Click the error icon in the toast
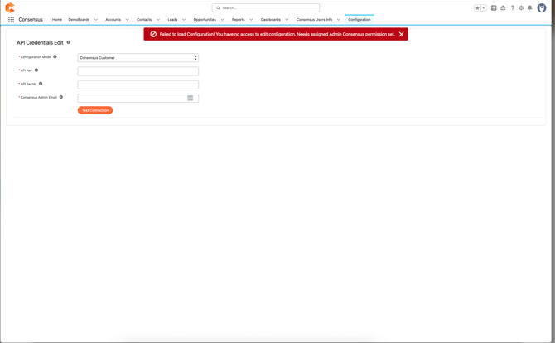 [153, 34]
